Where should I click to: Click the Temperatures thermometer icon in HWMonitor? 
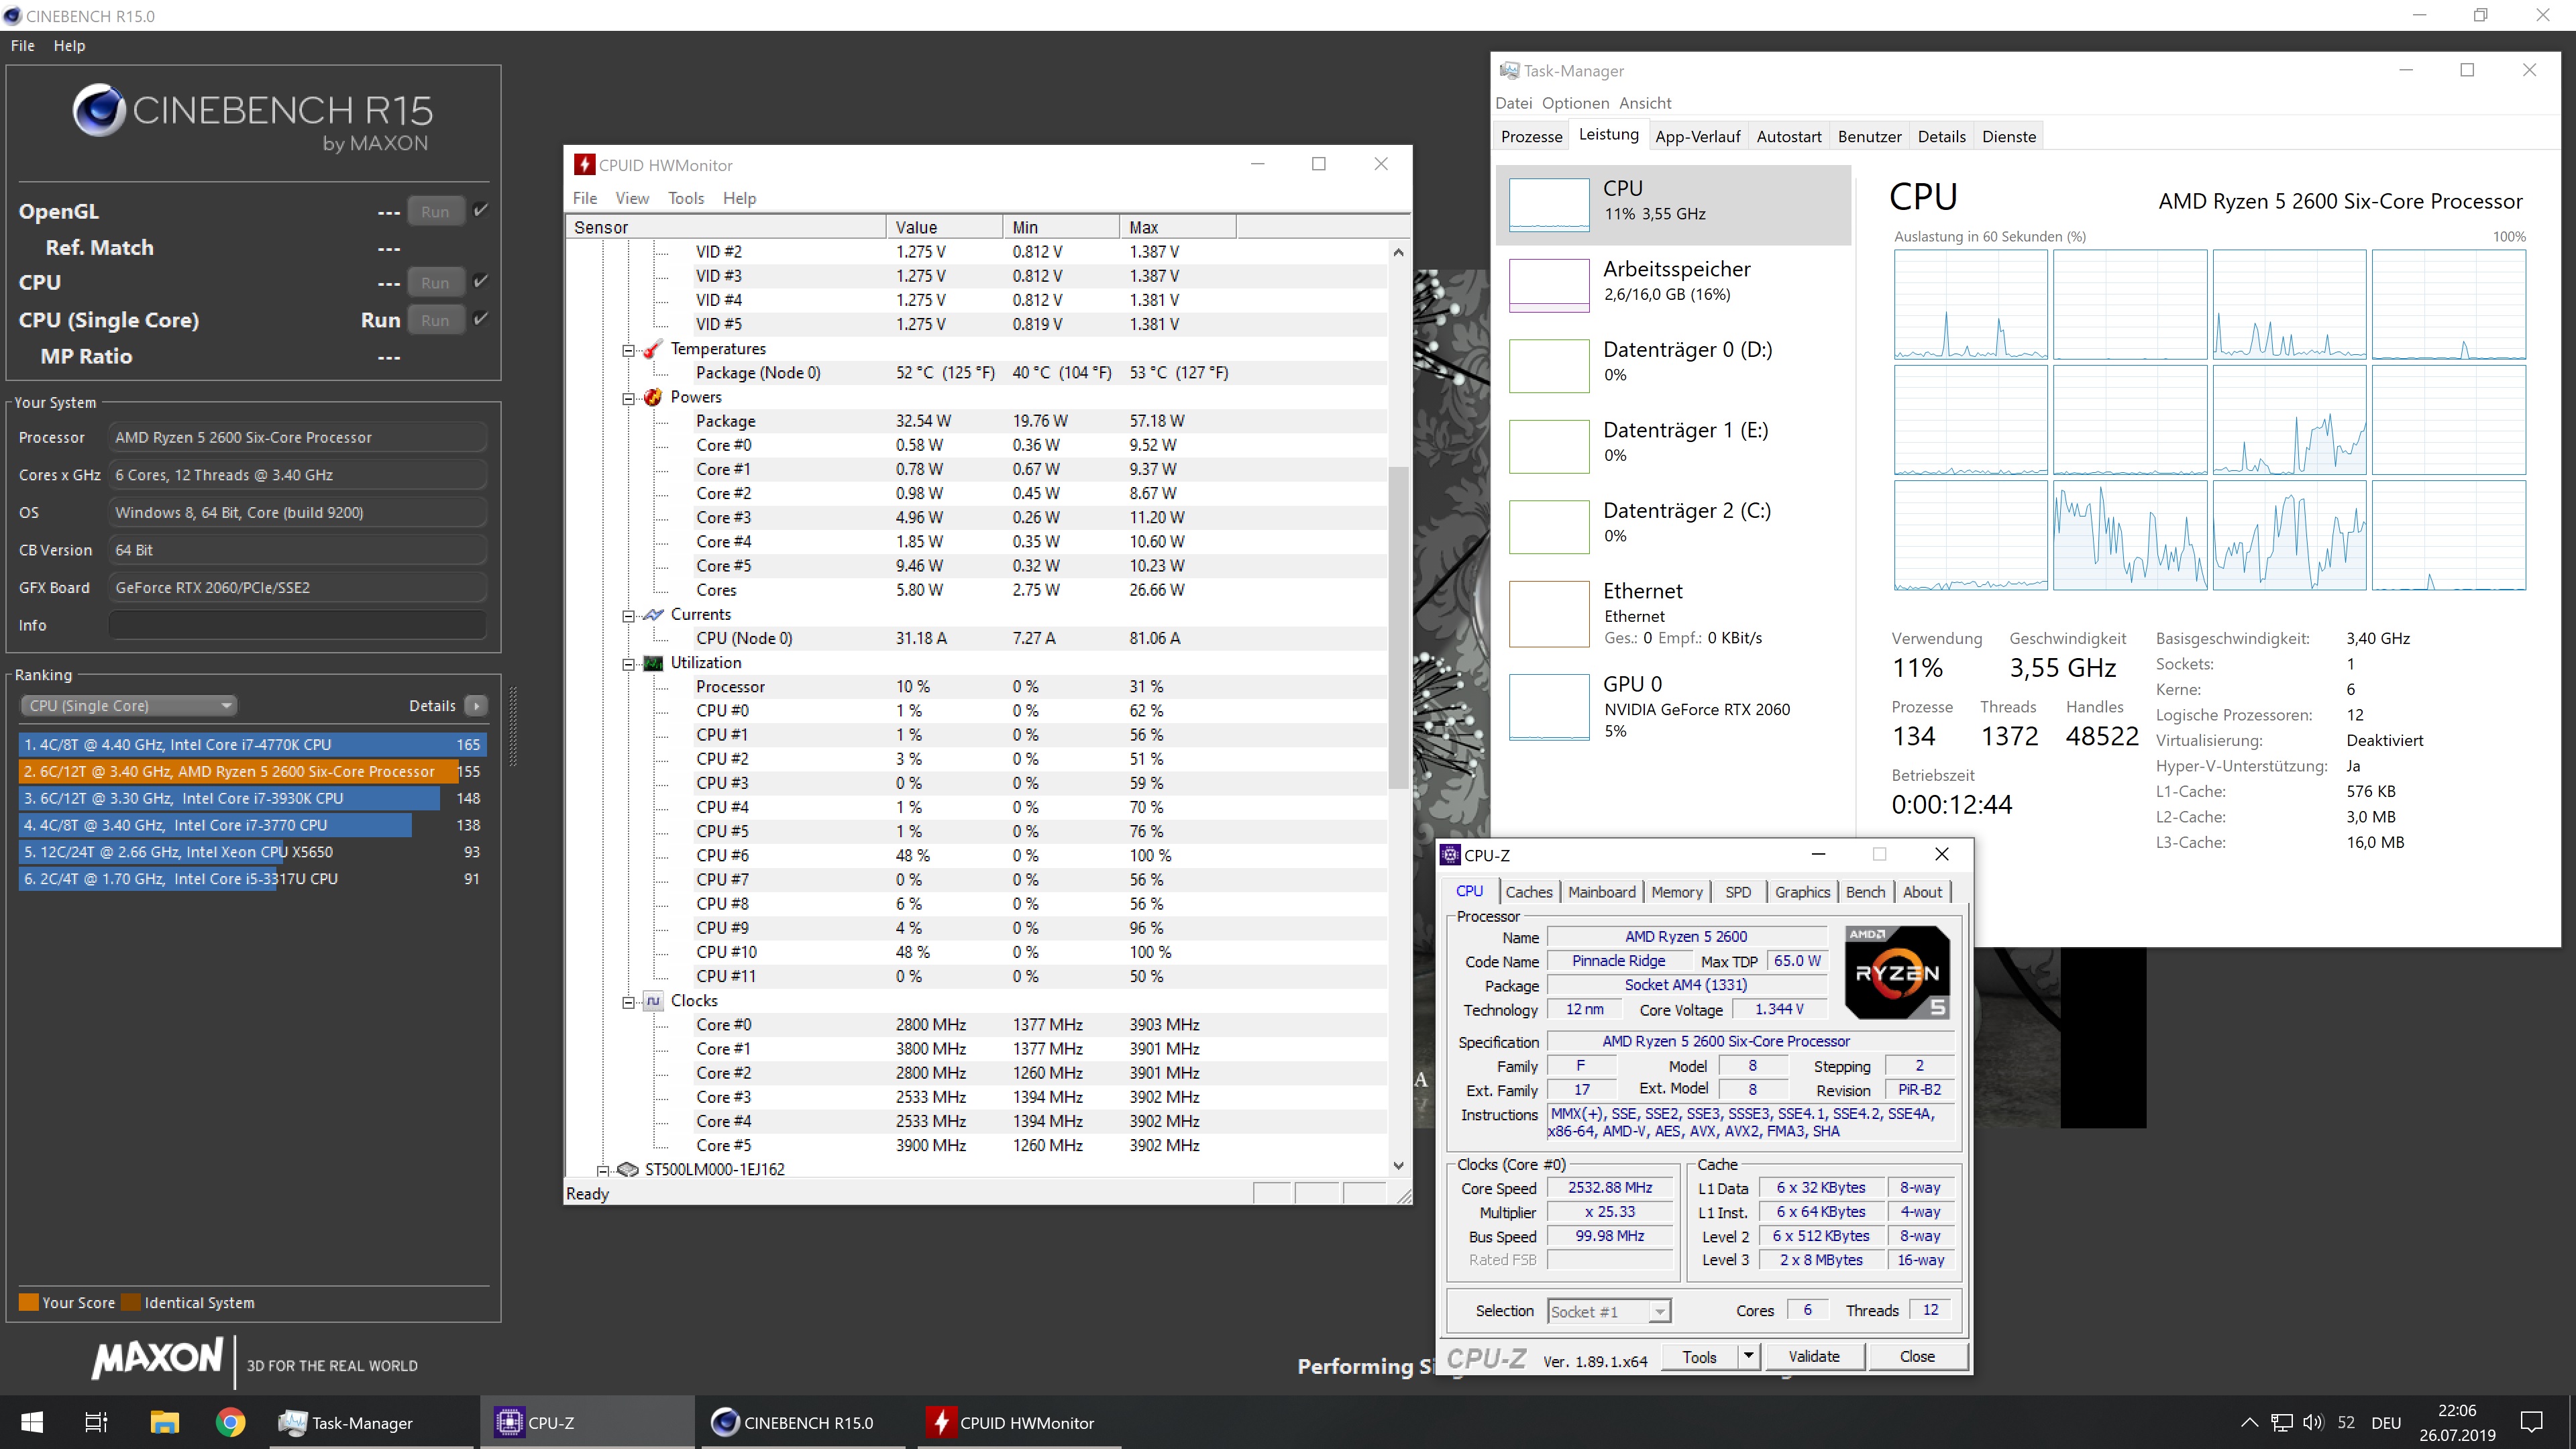(653, 348)
